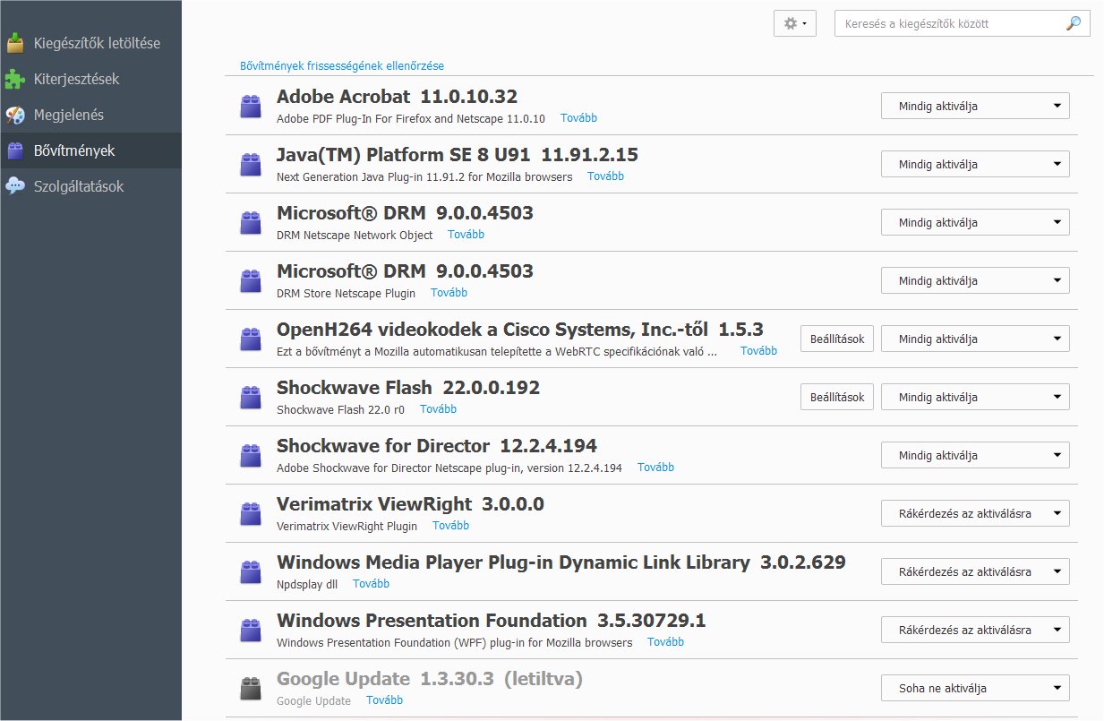Click the search magnifier icon

(1074, 24)
